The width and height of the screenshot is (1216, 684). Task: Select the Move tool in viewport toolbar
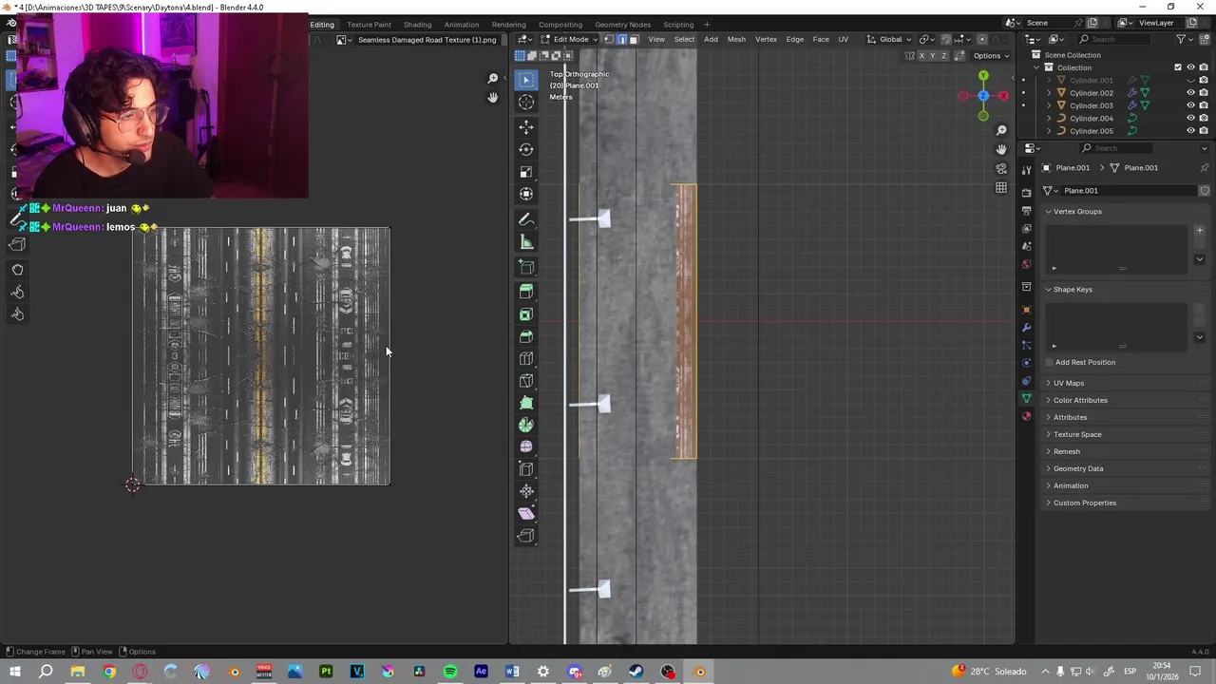(526, 127)
